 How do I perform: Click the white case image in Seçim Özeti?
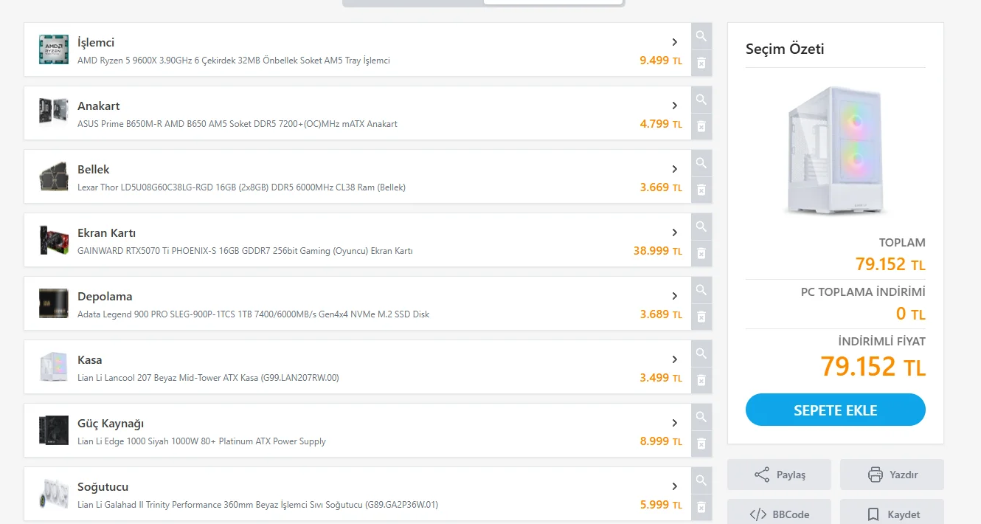click(835, 151)
